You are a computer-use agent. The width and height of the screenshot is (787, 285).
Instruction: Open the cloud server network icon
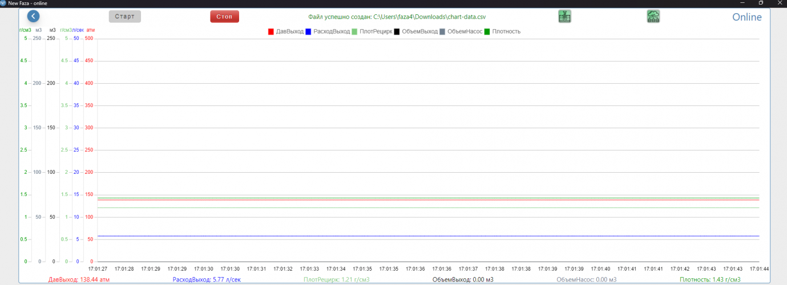[653, 17]
